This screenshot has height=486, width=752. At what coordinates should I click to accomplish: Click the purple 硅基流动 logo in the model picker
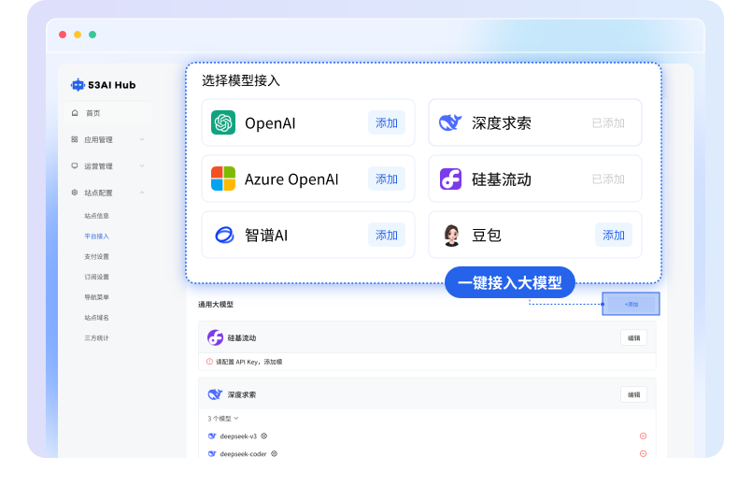click(450, 179)
